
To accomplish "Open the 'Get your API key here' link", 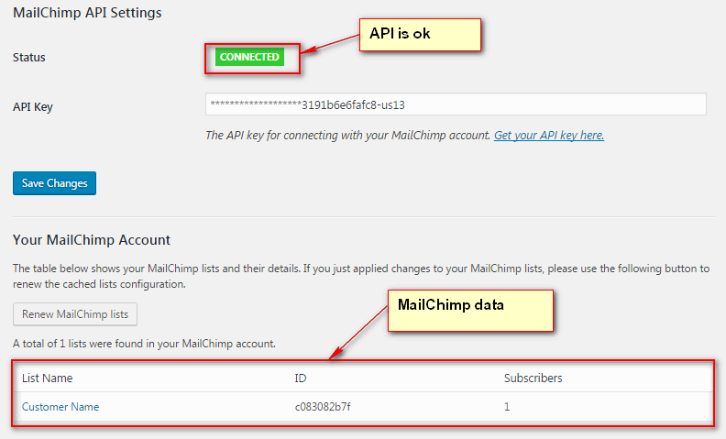I will (x=549, y=136).
